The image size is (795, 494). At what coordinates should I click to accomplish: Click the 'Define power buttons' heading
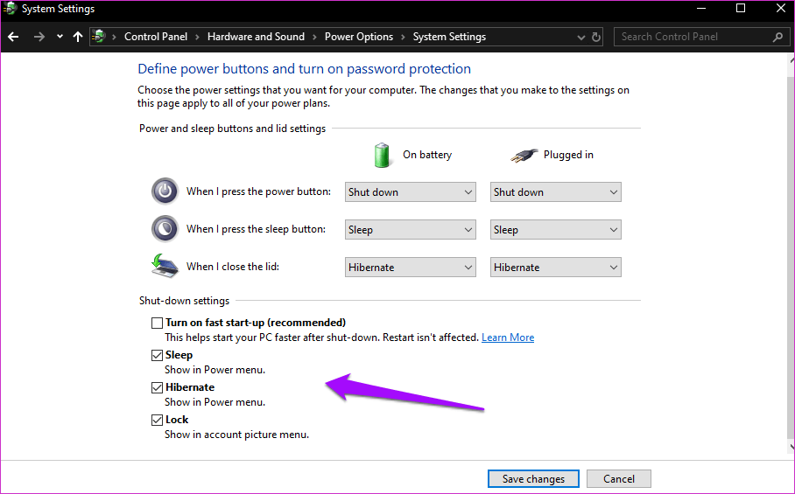pyautogui.click(x=304, y=69)
